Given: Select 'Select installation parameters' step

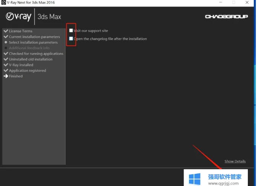Looking at the screenshot, I should pos(33,42).
